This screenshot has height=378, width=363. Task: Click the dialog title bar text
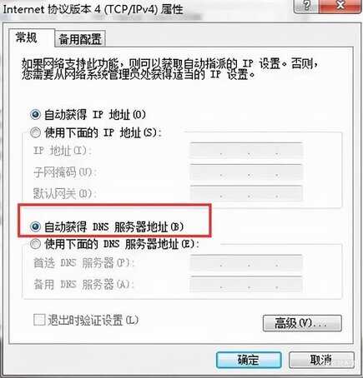93,9
